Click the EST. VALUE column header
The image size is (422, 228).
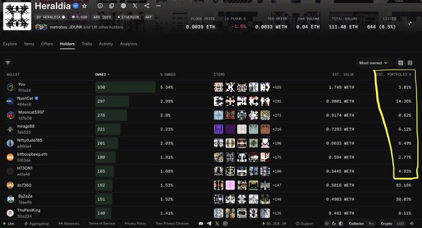343,74
